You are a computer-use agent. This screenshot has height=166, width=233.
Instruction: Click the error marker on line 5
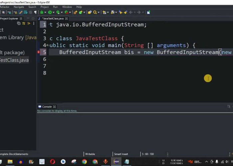[39, 52]
